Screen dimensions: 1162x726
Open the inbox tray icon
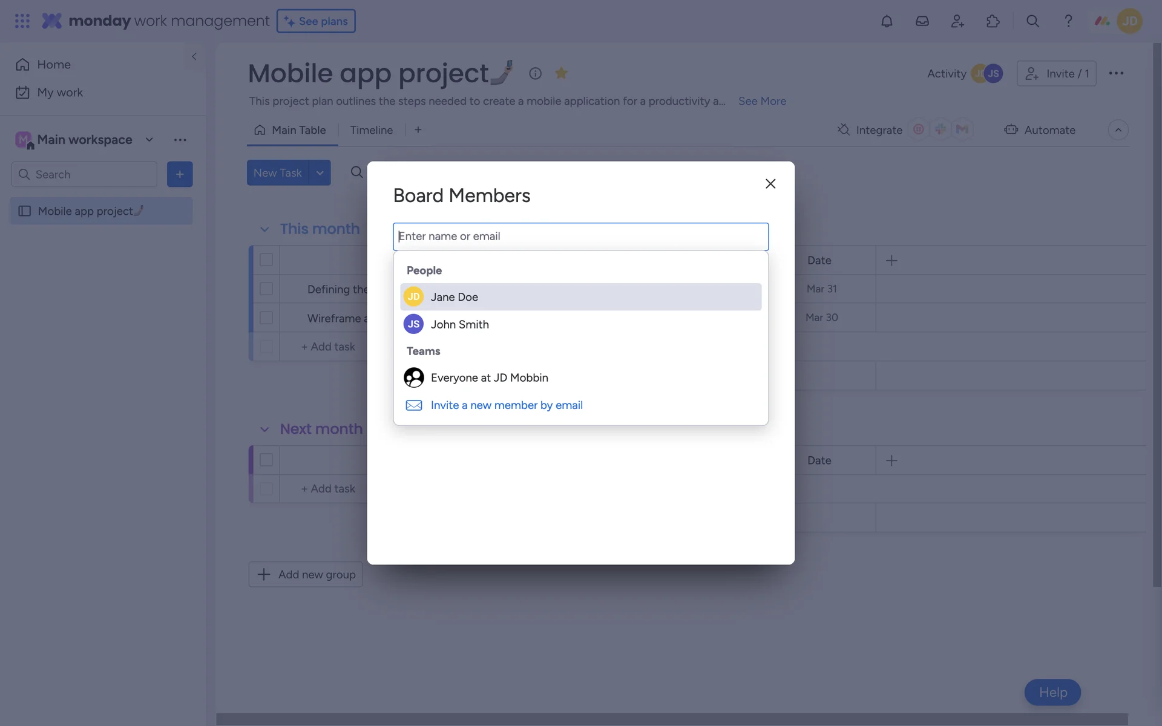[x=922, y=21]
